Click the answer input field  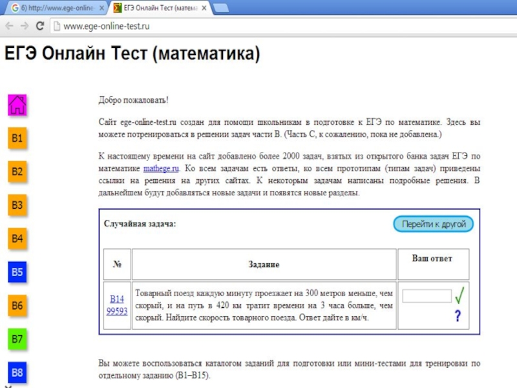[x=427, y=296]
